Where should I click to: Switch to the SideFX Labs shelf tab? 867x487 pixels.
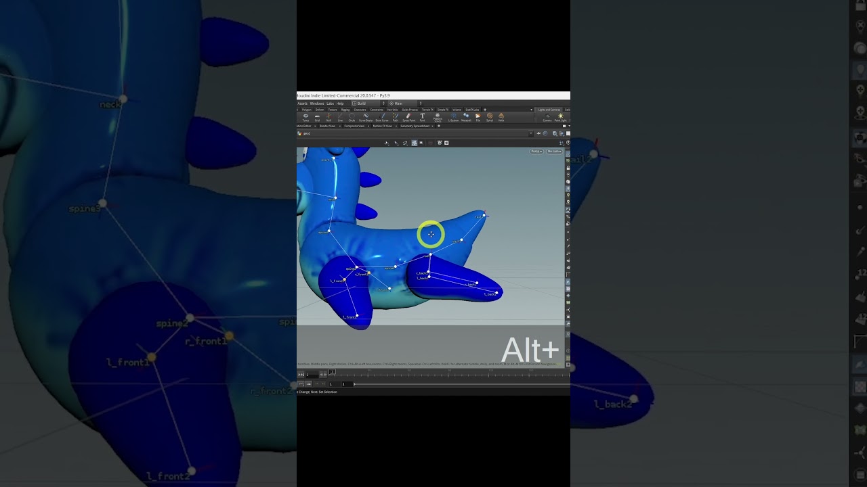472,110
